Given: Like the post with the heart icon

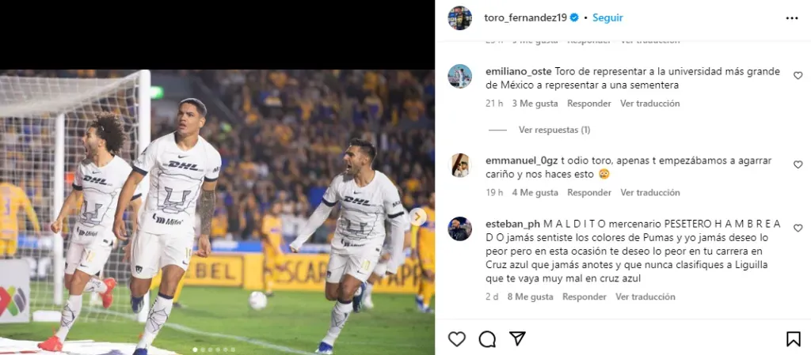Looking at the screenshot, I should click(457, 339).
